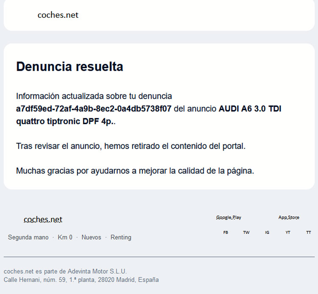Click the line 'Muchas gracias por ayudarnos'
Viewport: 318px width, 294px height.
pyautogui.click(x=135, y=171)
